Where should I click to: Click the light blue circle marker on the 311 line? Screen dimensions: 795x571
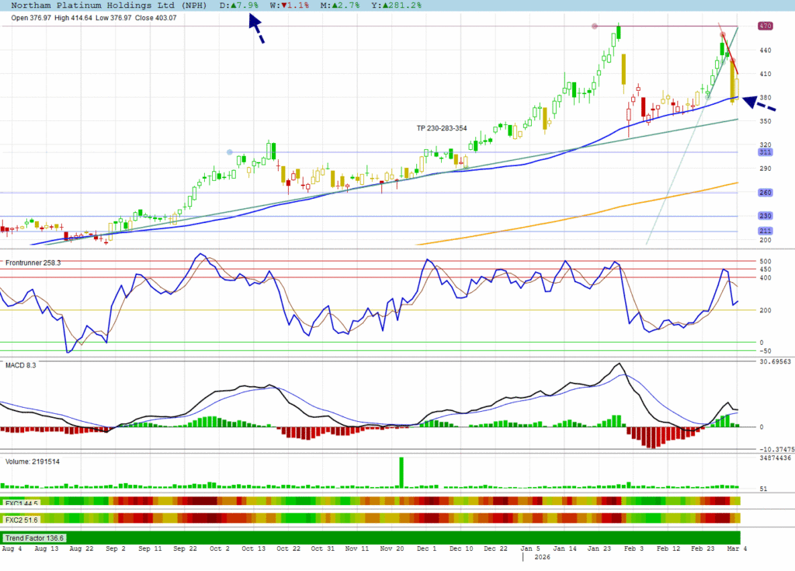(229, 152)
